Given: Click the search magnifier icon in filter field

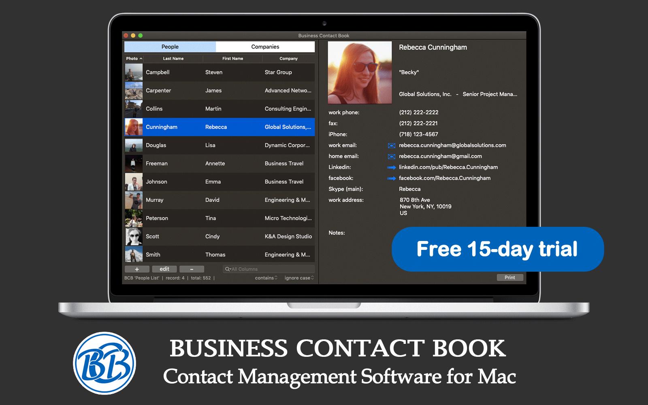Looking at the screenshot, I should (228, 269).
